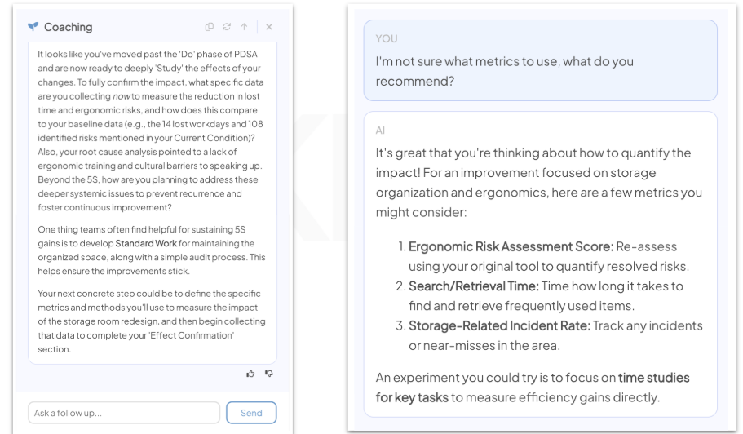Copy the coaching response to clipboard
This screenshot has height=434, width=743.
coord(209,27)
